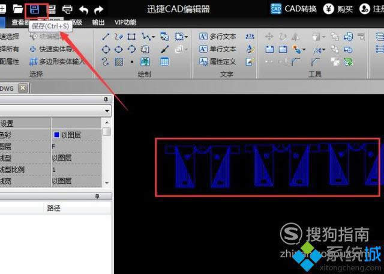
Task: Select the Line drawing tool
Action: [106, 37]
